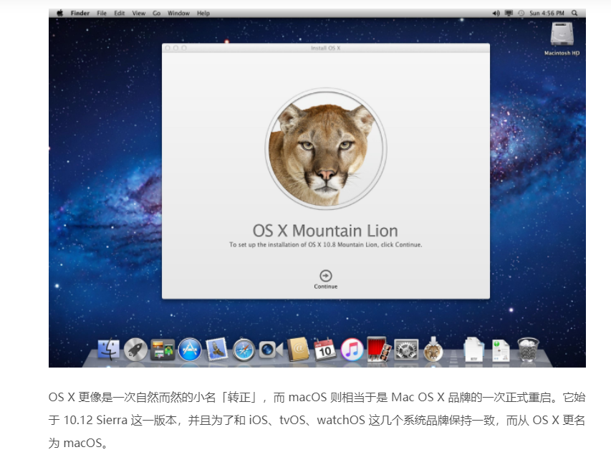Open Photo Booth red curtain icon
This screenshot has height=465, width=611.
pyautogui.click(x=378, y=349)
